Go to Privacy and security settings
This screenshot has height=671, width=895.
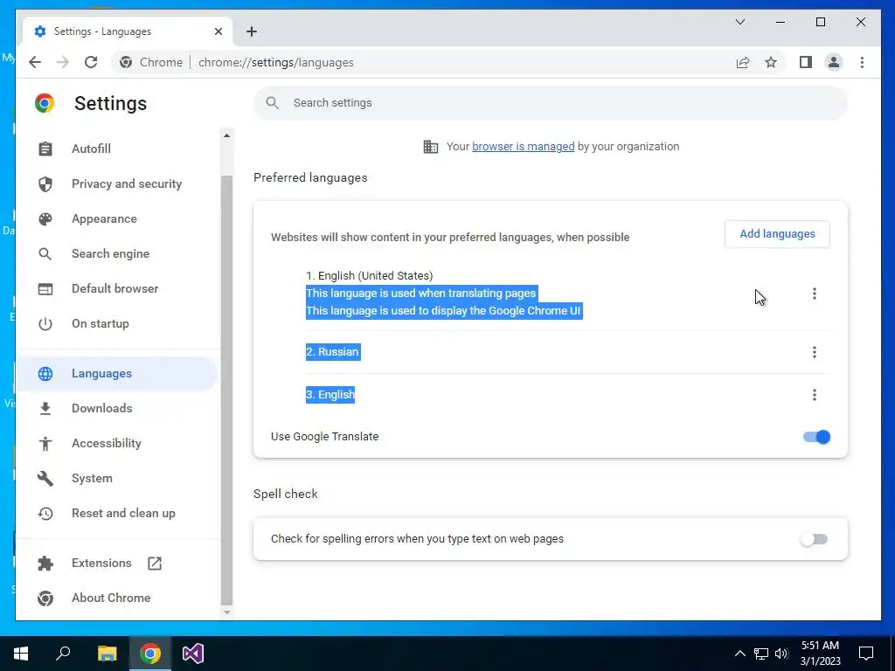tap(127, 183)
